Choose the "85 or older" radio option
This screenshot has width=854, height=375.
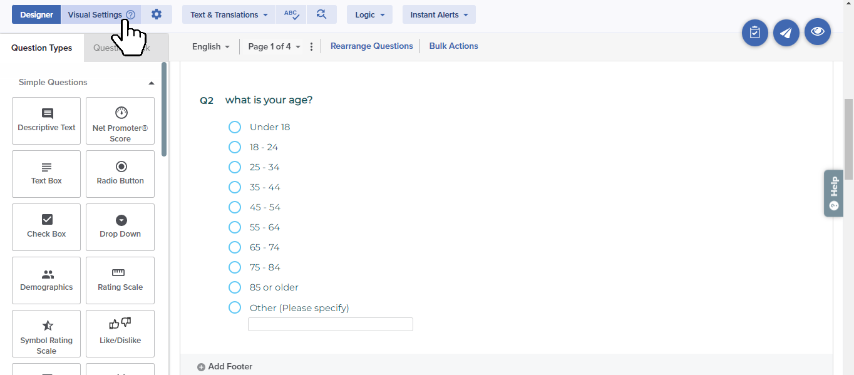[x=235, y=287]
